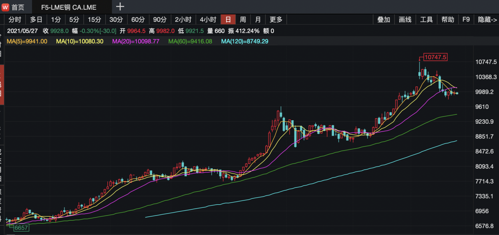
Task: Select 多日 multi-day period
Action: (x=36, y=19)
